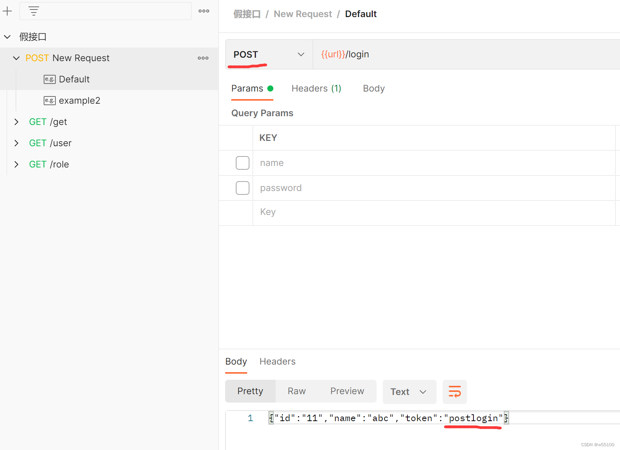Open the response Body tab
The width and height of the screenshot is (620, 450).
pyautogui.click(x=236, y=362)
